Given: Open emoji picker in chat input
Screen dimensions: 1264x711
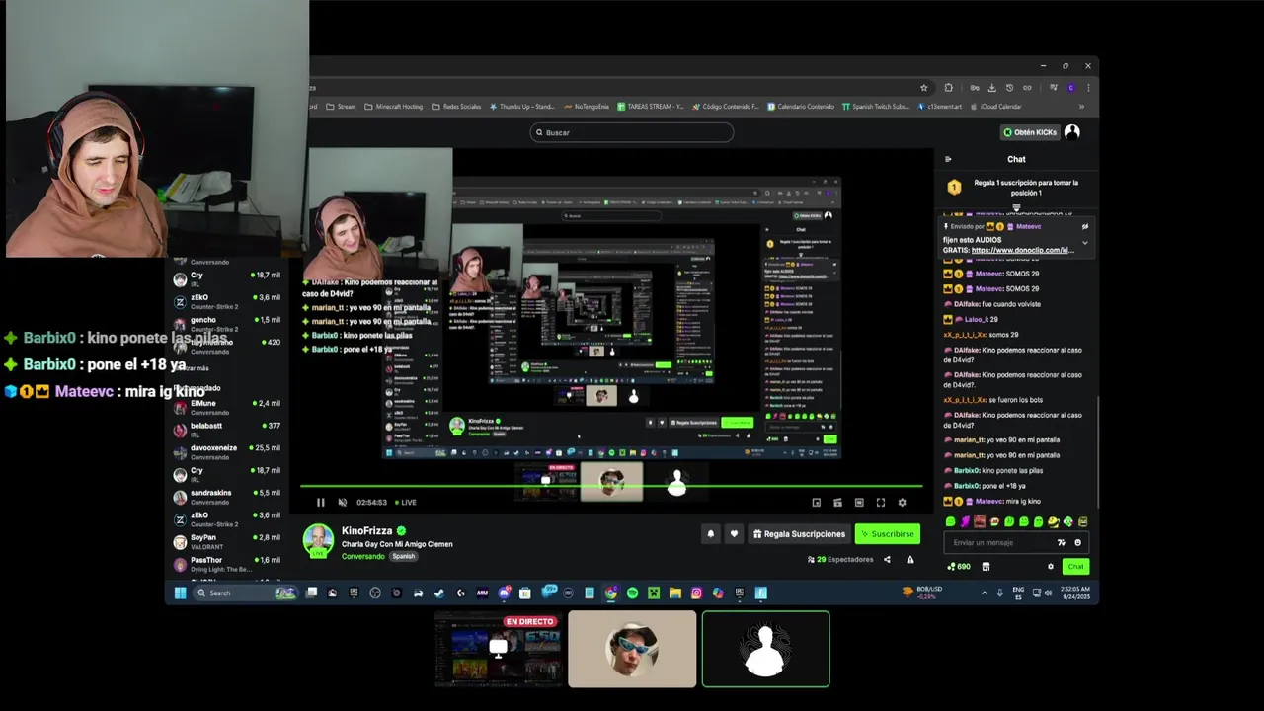Looking at the screenshot, I should (1077, 542).
